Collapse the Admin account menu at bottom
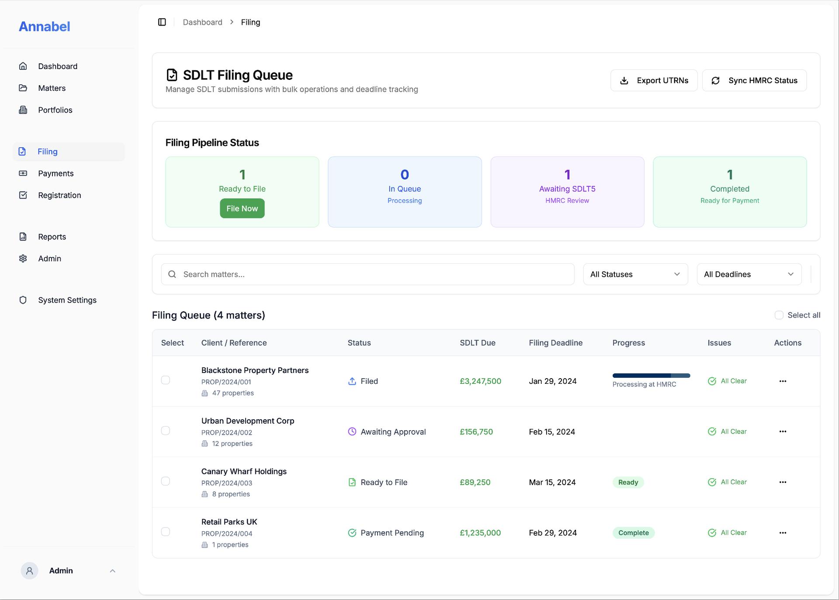839x600 pixels. [112, 571]
